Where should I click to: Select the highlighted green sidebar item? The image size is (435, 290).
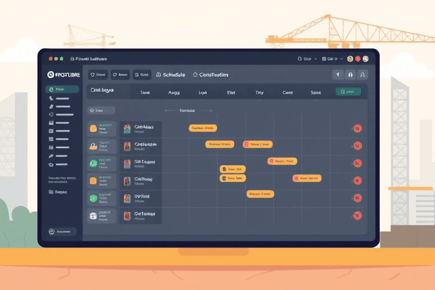[62, 89]
